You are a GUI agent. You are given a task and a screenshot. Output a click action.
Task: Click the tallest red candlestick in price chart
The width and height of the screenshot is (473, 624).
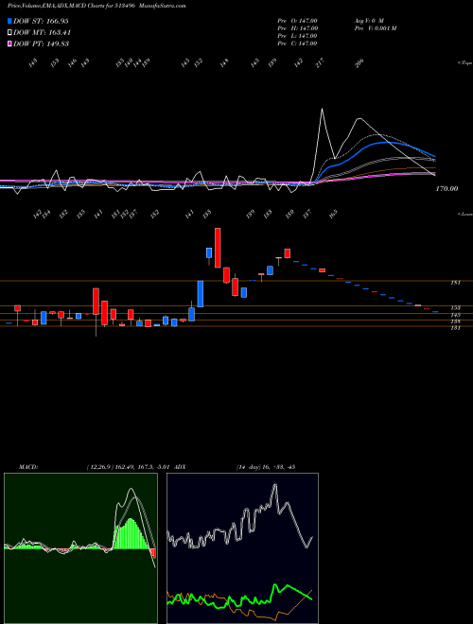pyautogui.click(x=218, y=248)
